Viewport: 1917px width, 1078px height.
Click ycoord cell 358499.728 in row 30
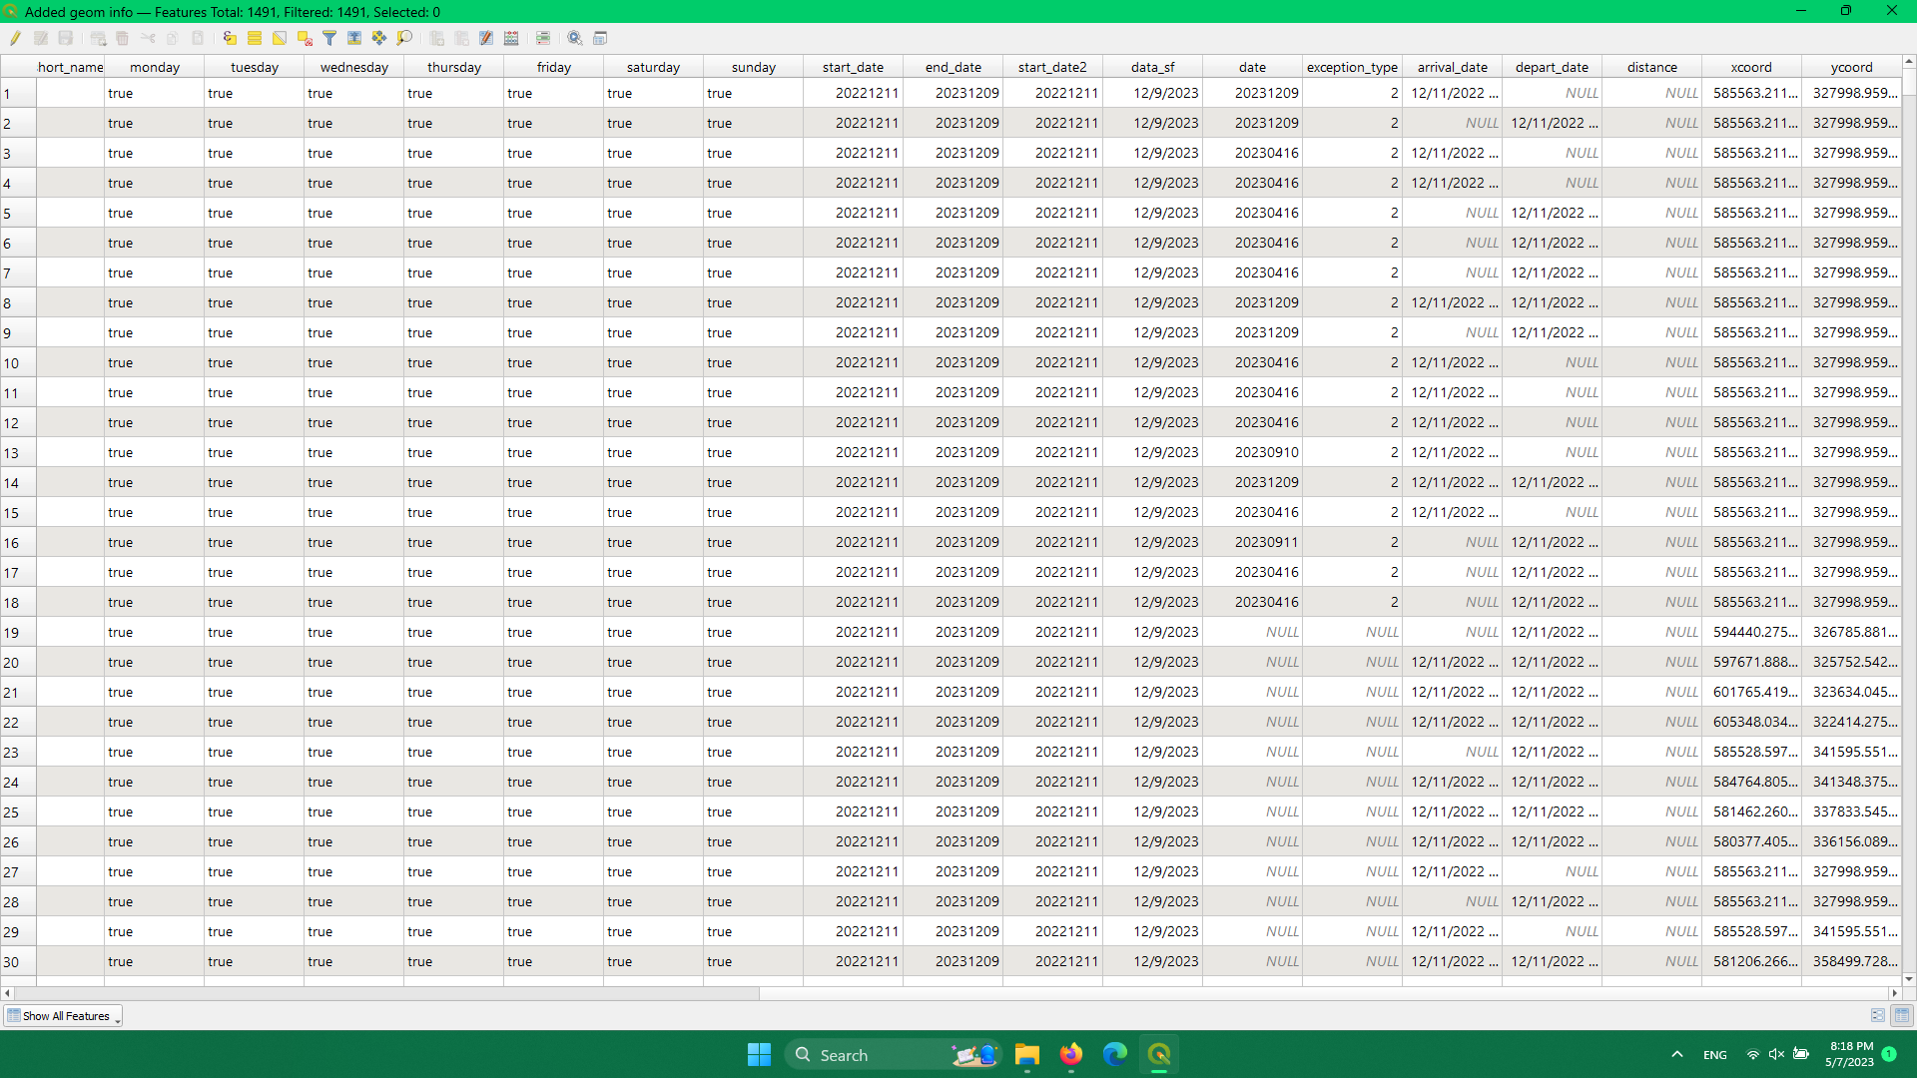tap(1852, 961)
